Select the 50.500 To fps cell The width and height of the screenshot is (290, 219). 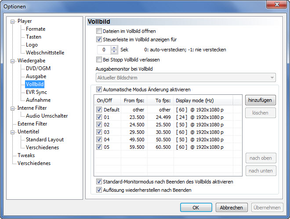click(x=163, y=140)
